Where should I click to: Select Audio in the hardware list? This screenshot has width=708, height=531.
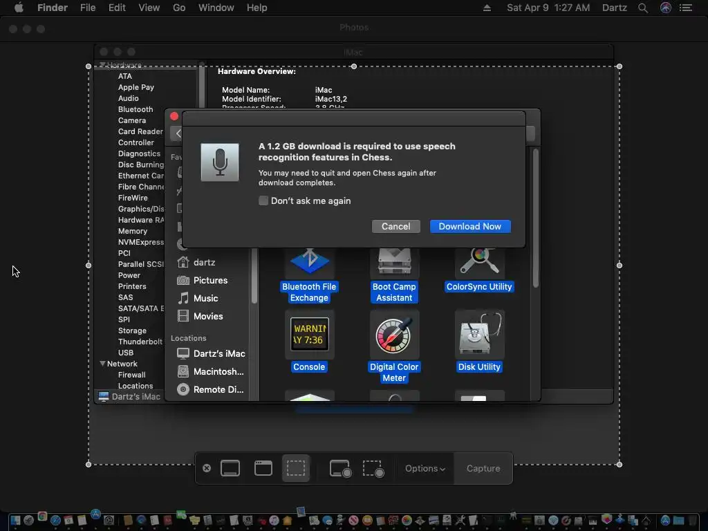point(128,98)
